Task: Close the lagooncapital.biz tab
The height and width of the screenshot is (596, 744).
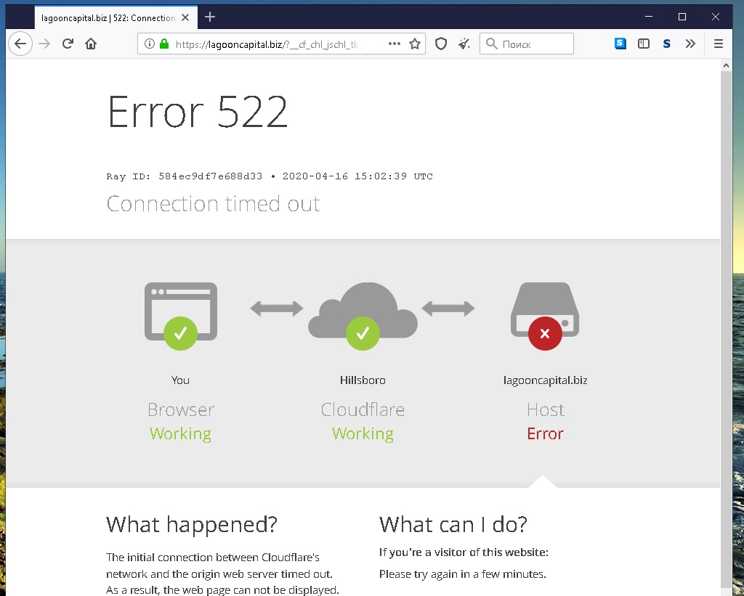Action: click(x=185, y=17)
